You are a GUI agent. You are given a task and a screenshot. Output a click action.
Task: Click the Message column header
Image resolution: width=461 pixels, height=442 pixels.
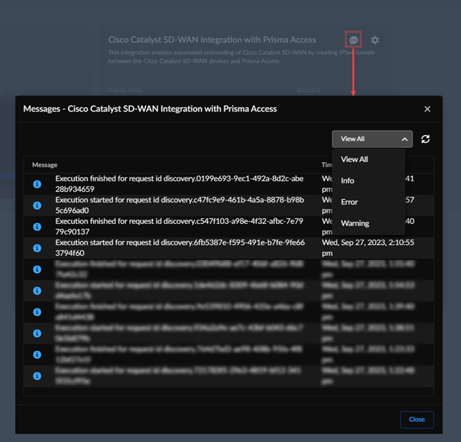pyautogui.click(x=45, y=165)
